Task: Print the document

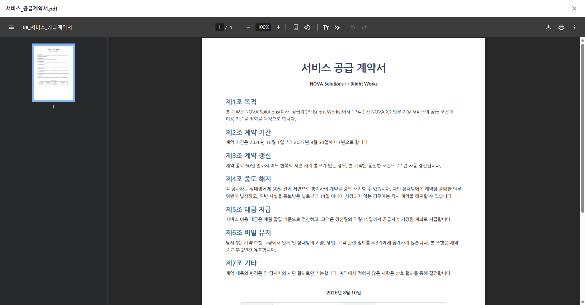Action: [x=561, y=27]
